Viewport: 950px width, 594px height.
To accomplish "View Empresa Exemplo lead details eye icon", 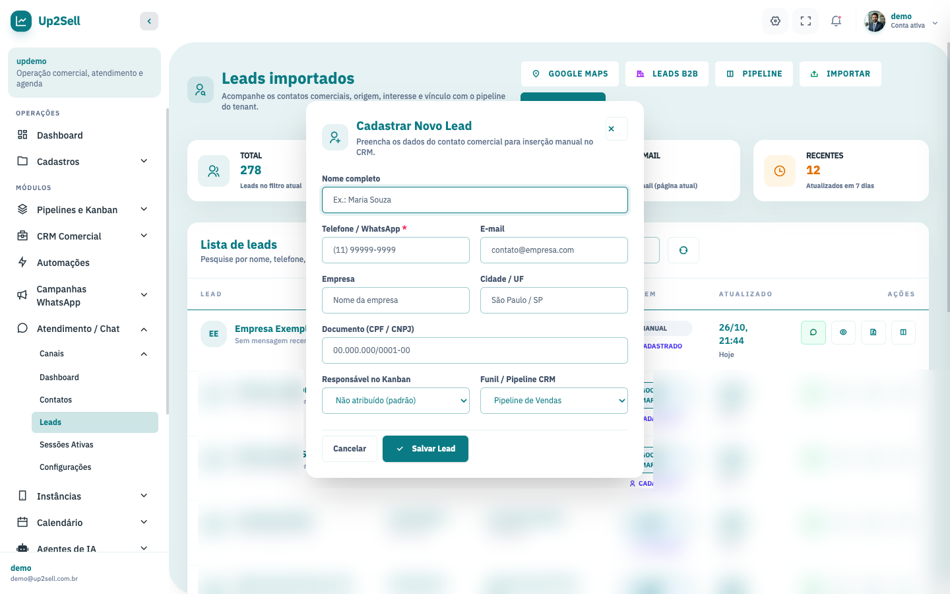I will [x=843, y=333].
